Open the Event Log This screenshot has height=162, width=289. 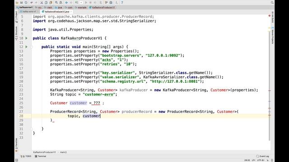tap(263, 156)
